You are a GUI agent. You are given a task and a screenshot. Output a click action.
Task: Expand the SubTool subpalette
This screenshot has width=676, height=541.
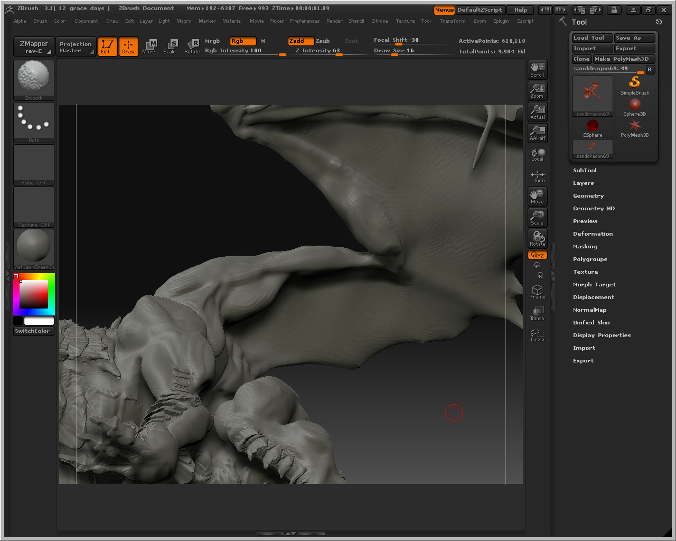tap(585, 170)
